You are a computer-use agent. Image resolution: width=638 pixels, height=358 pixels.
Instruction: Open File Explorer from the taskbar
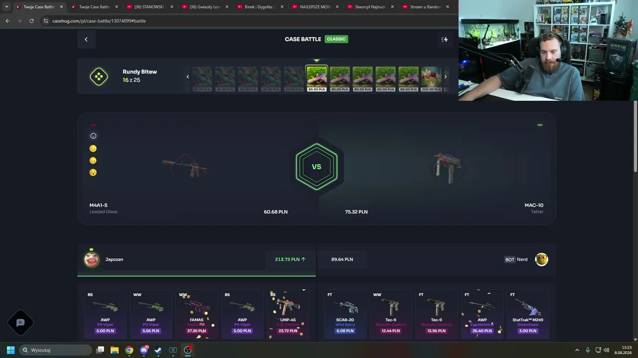pyautogui.click(x=115, y=350)
